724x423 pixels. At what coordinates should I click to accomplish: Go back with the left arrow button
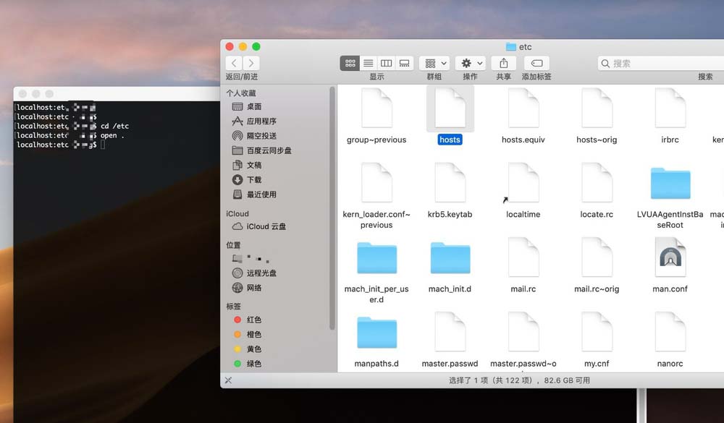[x=234, y=63]
